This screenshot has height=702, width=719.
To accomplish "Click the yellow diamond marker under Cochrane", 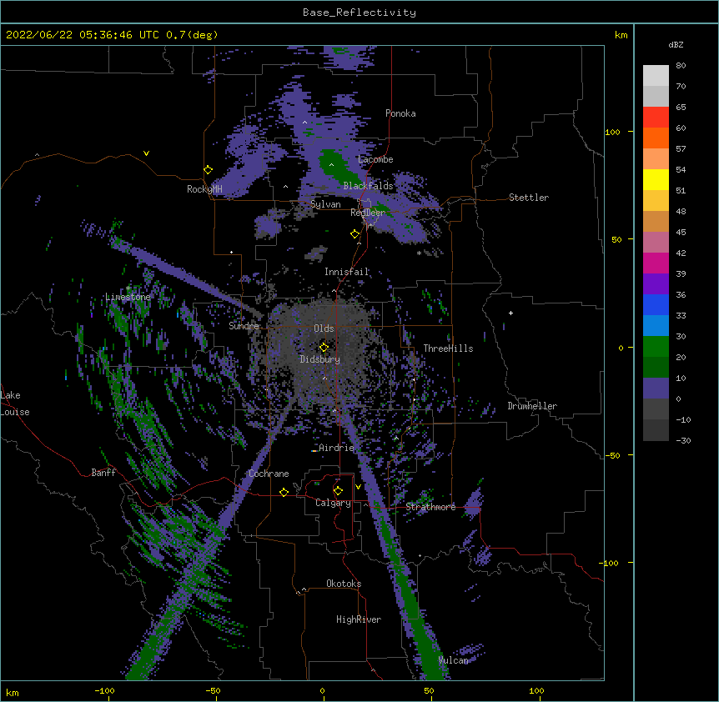I will coord(284,492).
